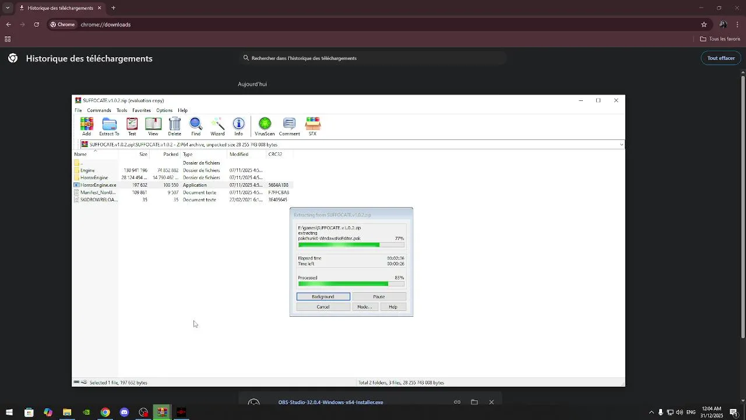Click Chrome's reload page icon
Viewport: 746px width, 420px height.
[x=36, y=24]
